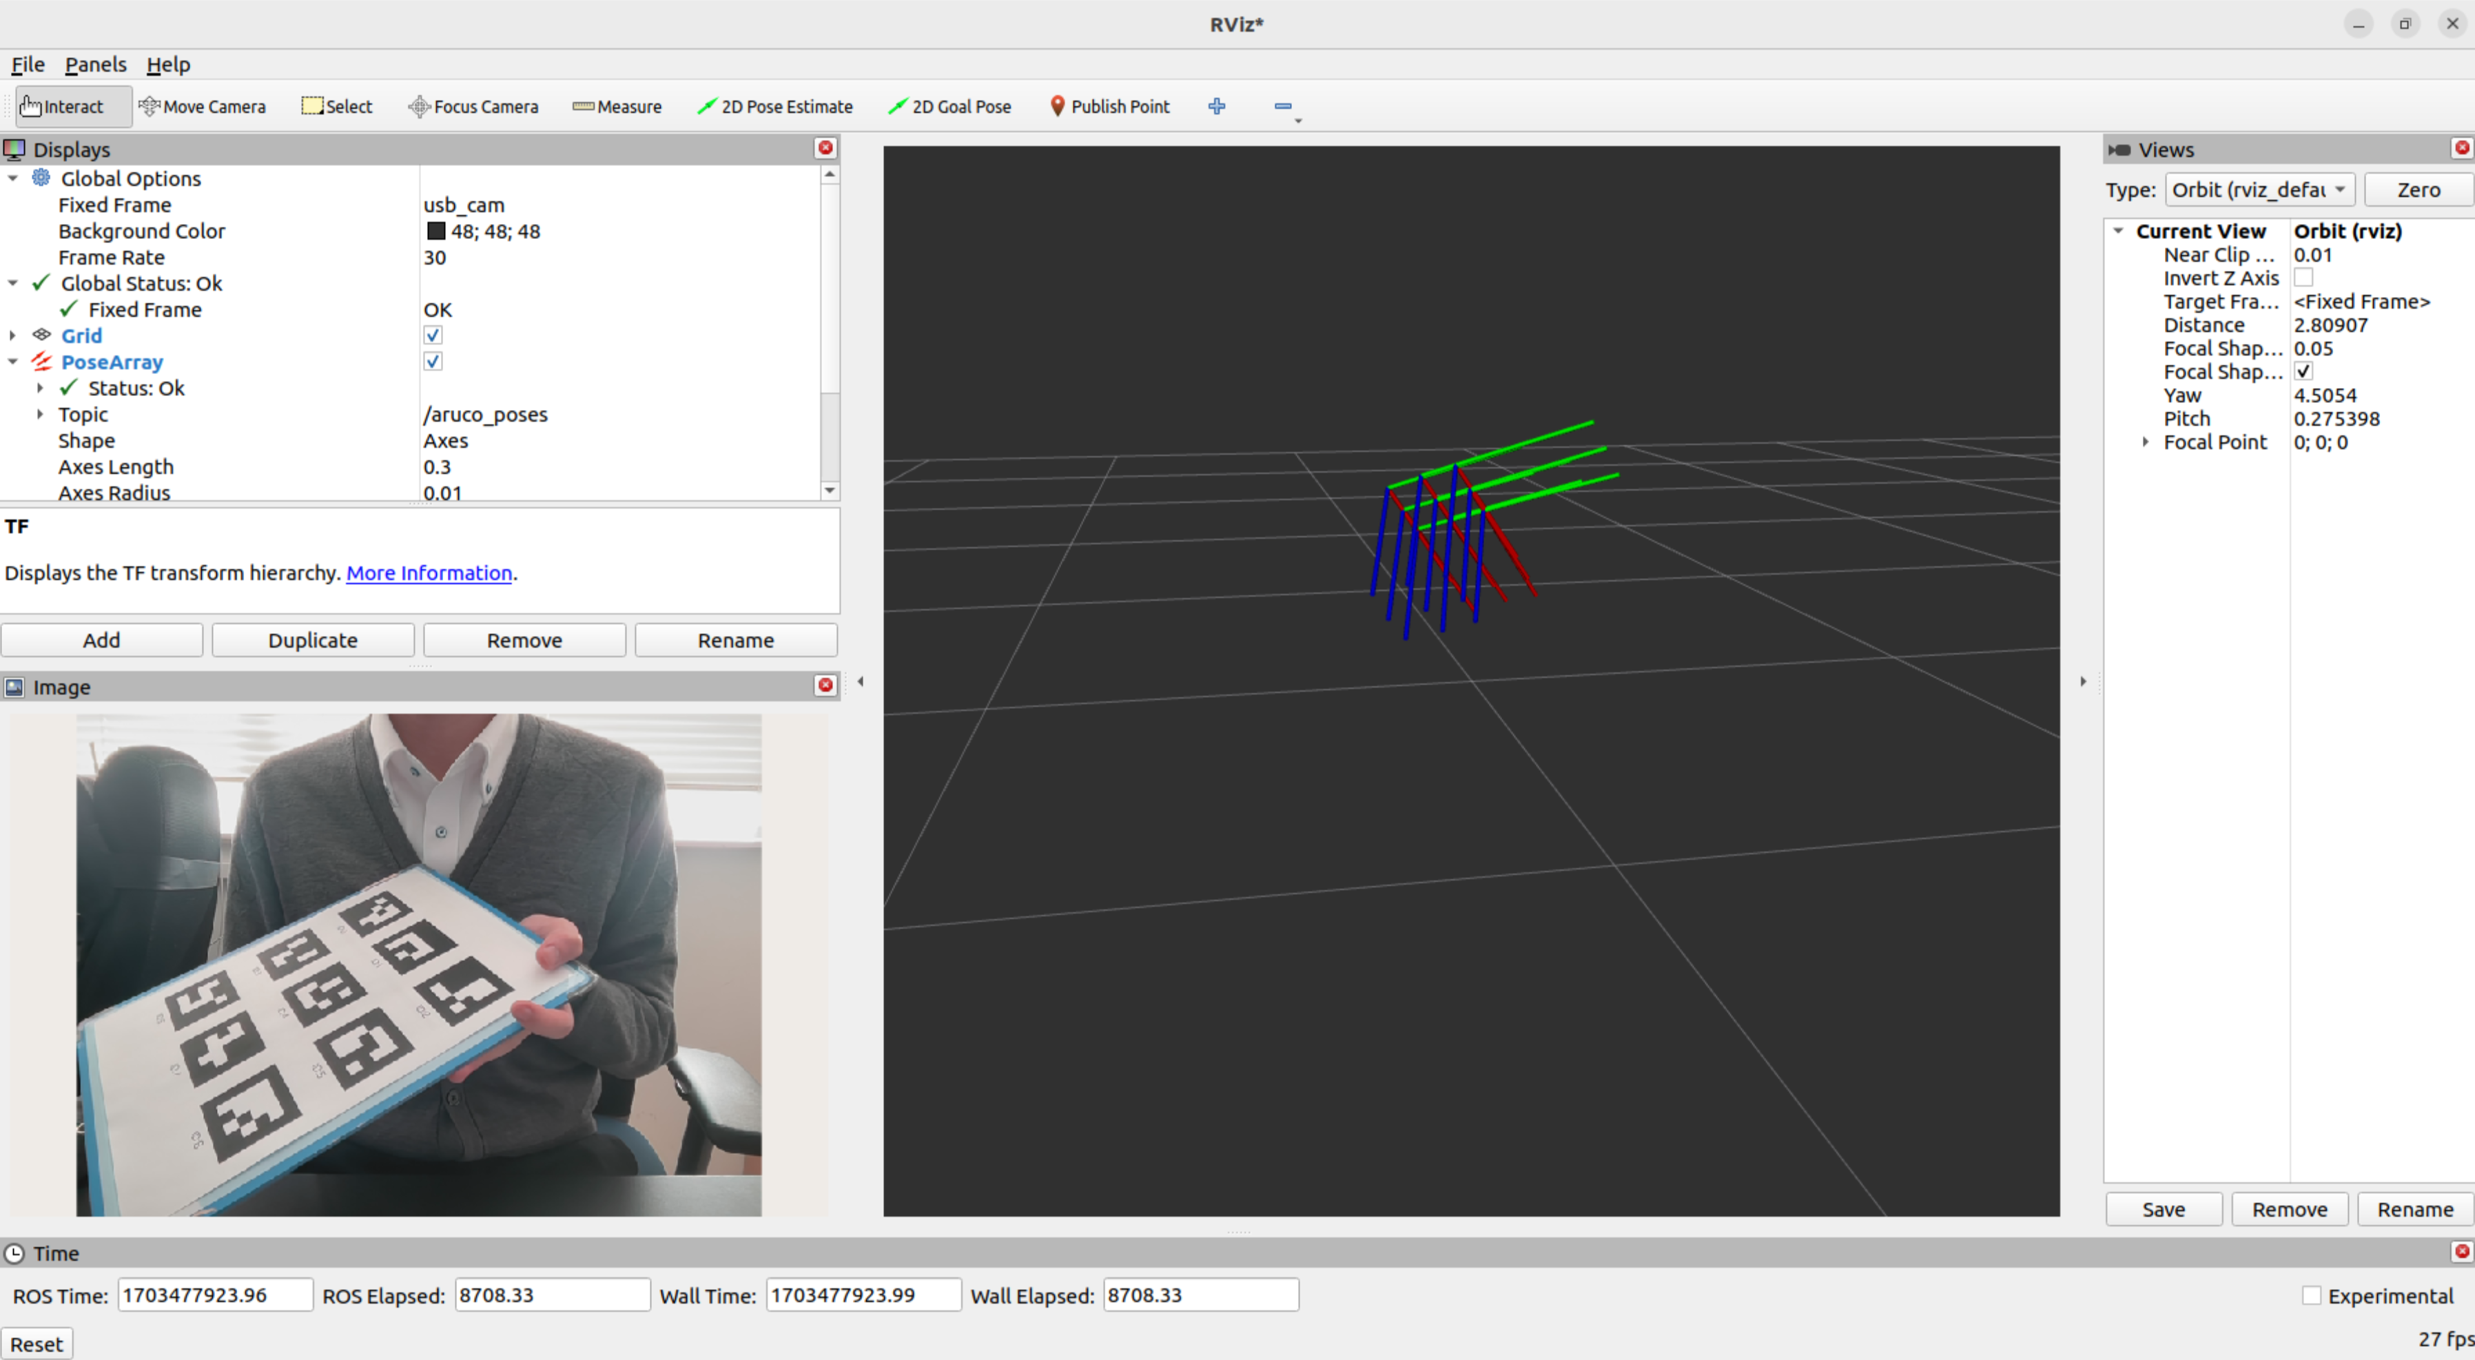Activate the Move Camera tool

[x=203, y=107]
